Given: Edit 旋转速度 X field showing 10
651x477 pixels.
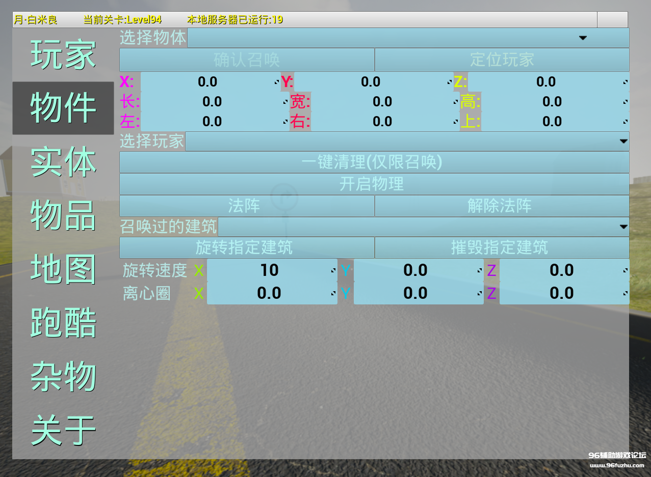Looking at the screenshot, I should click(x=272, y=270).
